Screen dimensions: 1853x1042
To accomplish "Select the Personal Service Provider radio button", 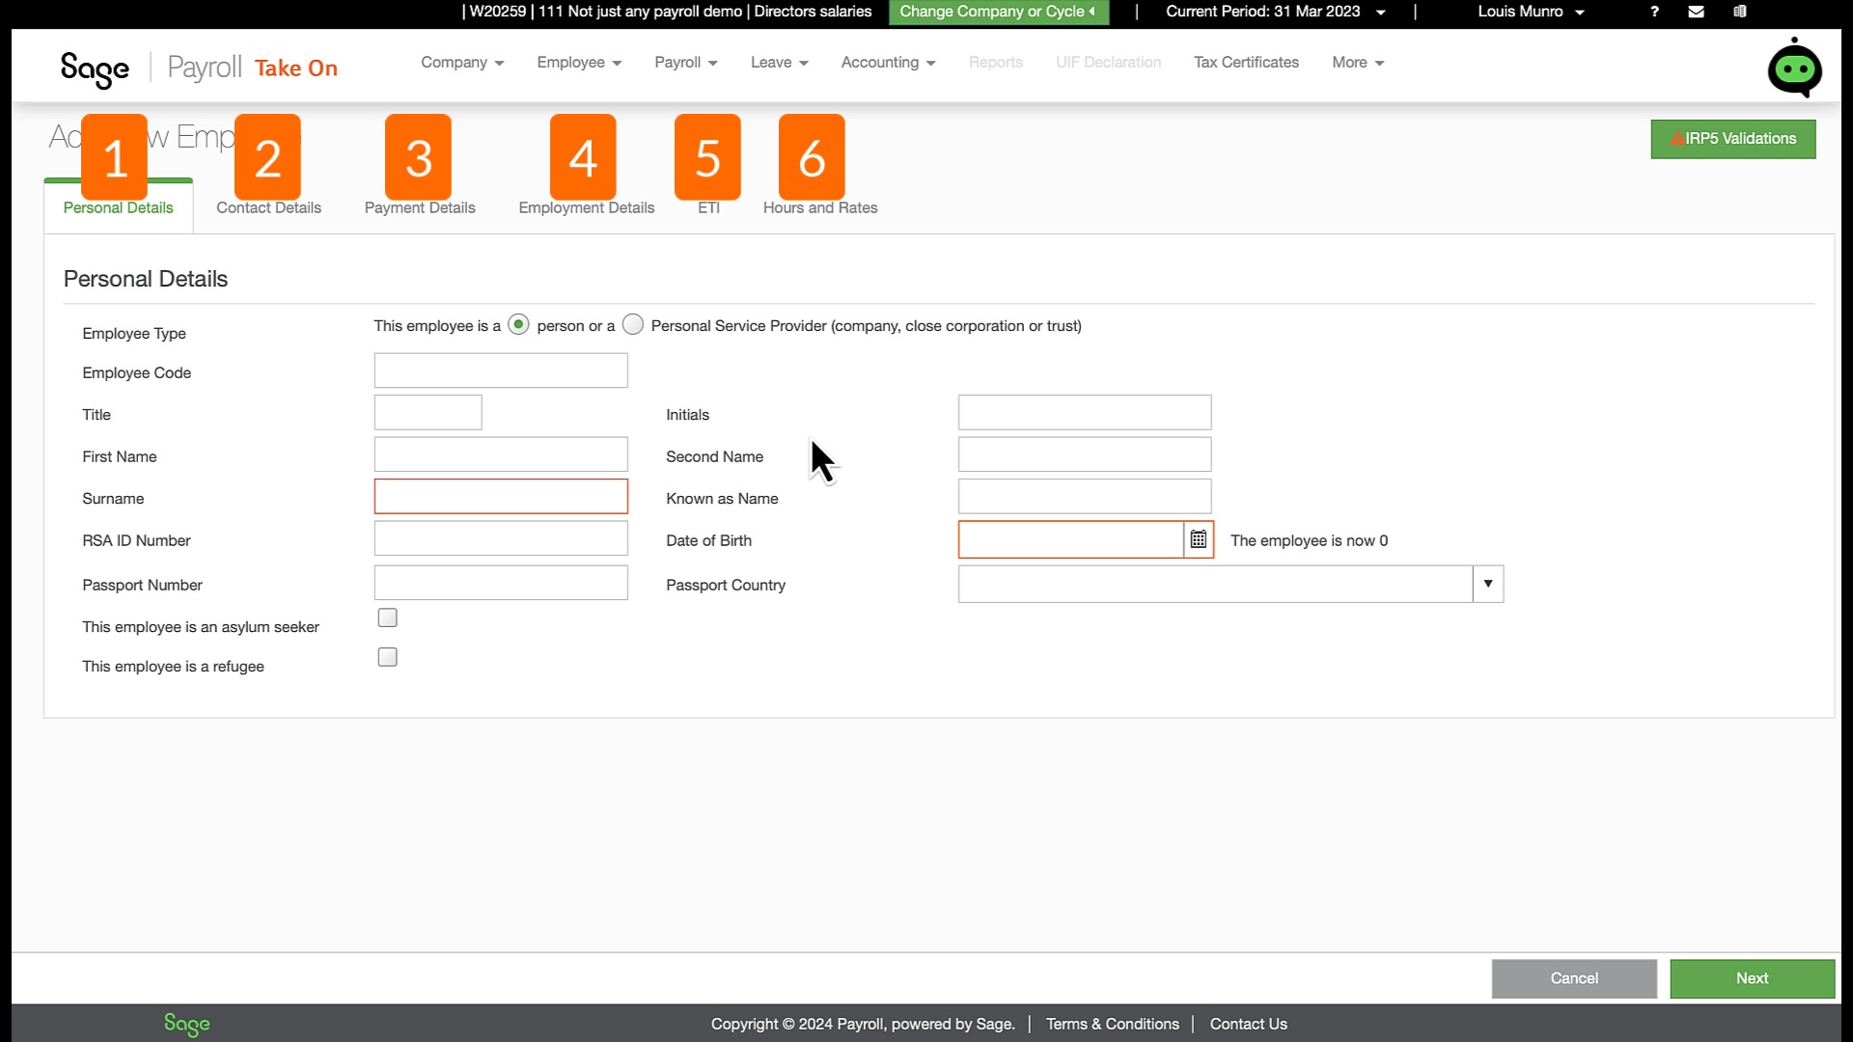I will [633, 325].
